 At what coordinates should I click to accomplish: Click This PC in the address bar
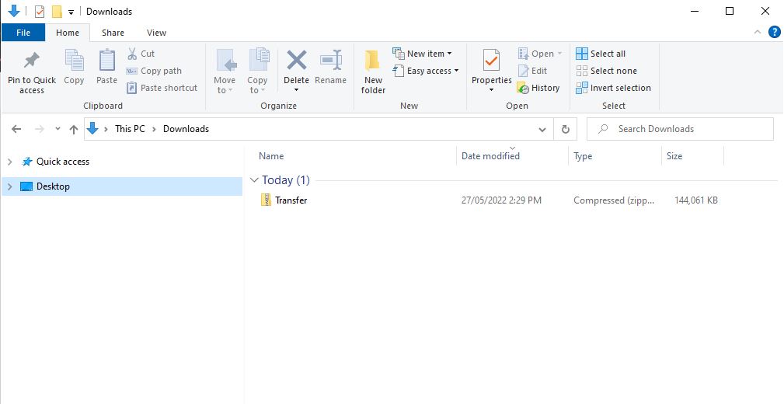[x=130, y=128]
